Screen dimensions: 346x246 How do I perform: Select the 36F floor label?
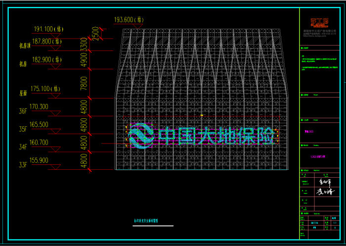point(23,112)
